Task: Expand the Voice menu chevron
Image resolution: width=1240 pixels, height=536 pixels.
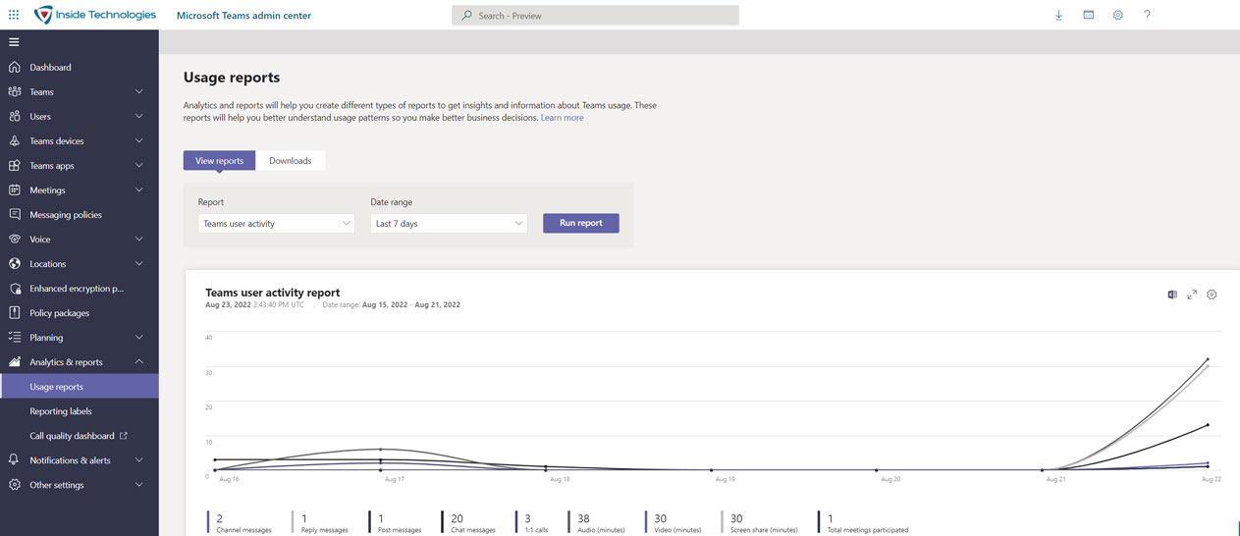Action: 138,239
